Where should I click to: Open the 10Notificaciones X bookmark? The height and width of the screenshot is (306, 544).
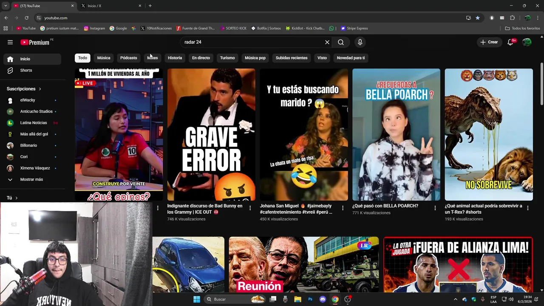(x=156, y=28)
